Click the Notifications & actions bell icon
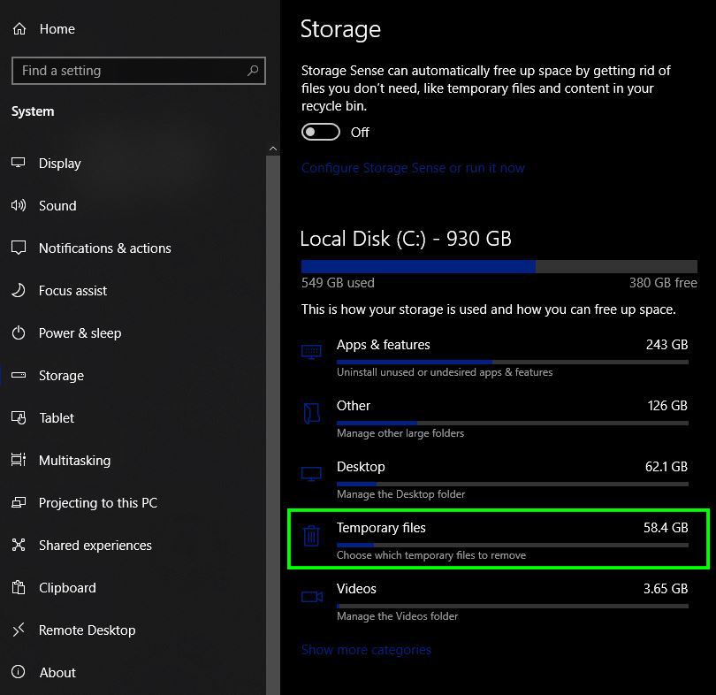Viewport: 716px width, 695px height. tap(19, 248)
